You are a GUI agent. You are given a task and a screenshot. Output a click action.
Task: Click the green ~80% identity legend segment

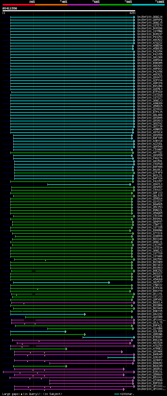pos(116,4)
